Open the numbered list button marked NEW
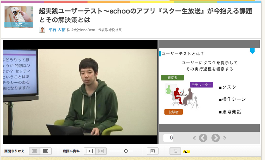The width and height of the screenshot is (265, 160). coord(175,151)
